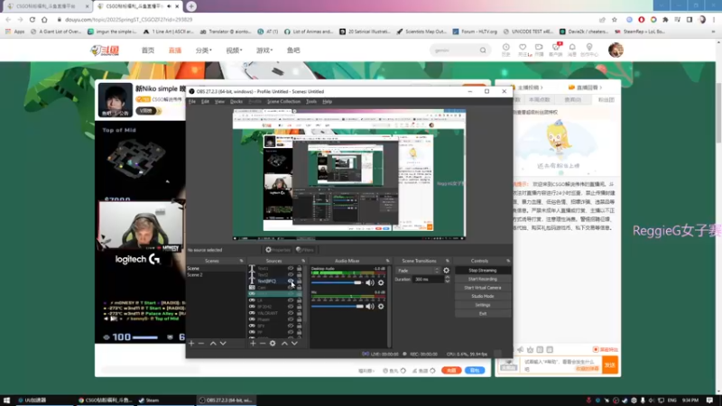
Task: Open the OBS Help menu
Action: point(327,101)
